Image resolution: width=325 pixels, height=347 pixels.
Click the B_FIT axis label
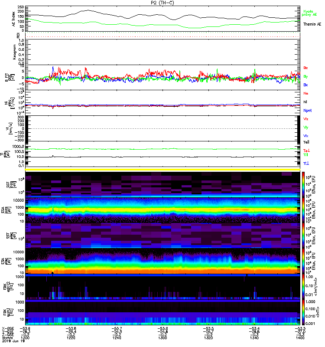[10, 78]
